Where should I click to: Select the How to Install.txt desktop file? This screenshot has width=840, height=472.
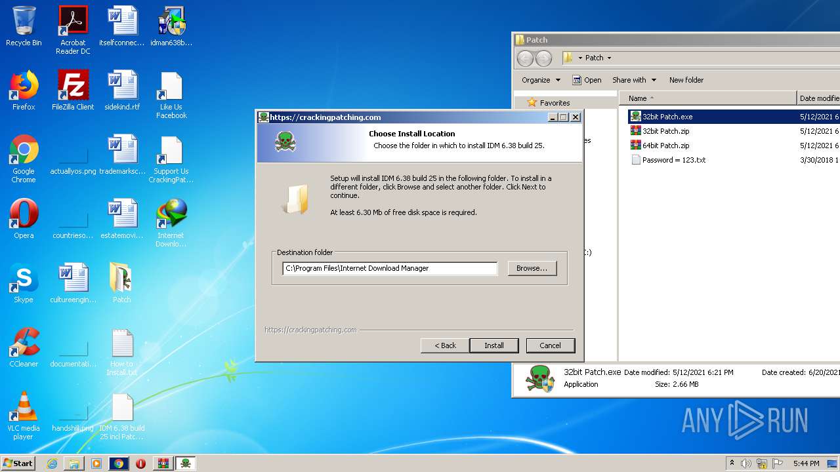click(122, 352)
